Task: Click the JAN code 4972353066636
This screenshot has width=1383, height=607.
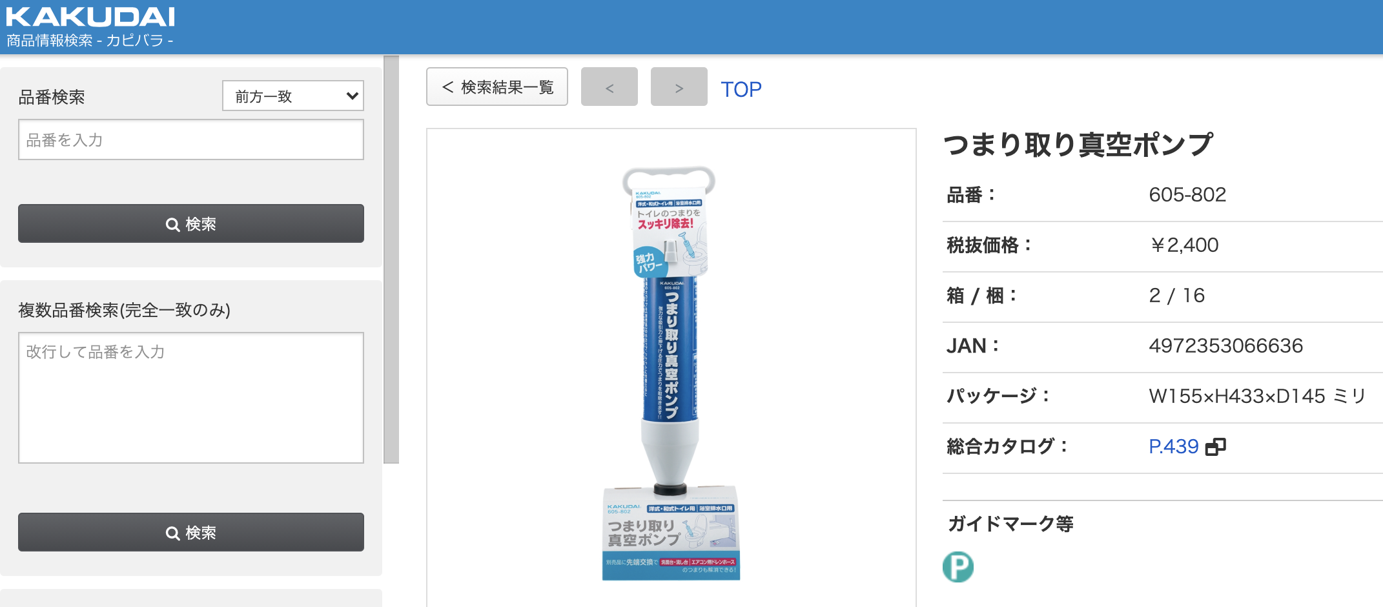Action: click(1225, 346)
